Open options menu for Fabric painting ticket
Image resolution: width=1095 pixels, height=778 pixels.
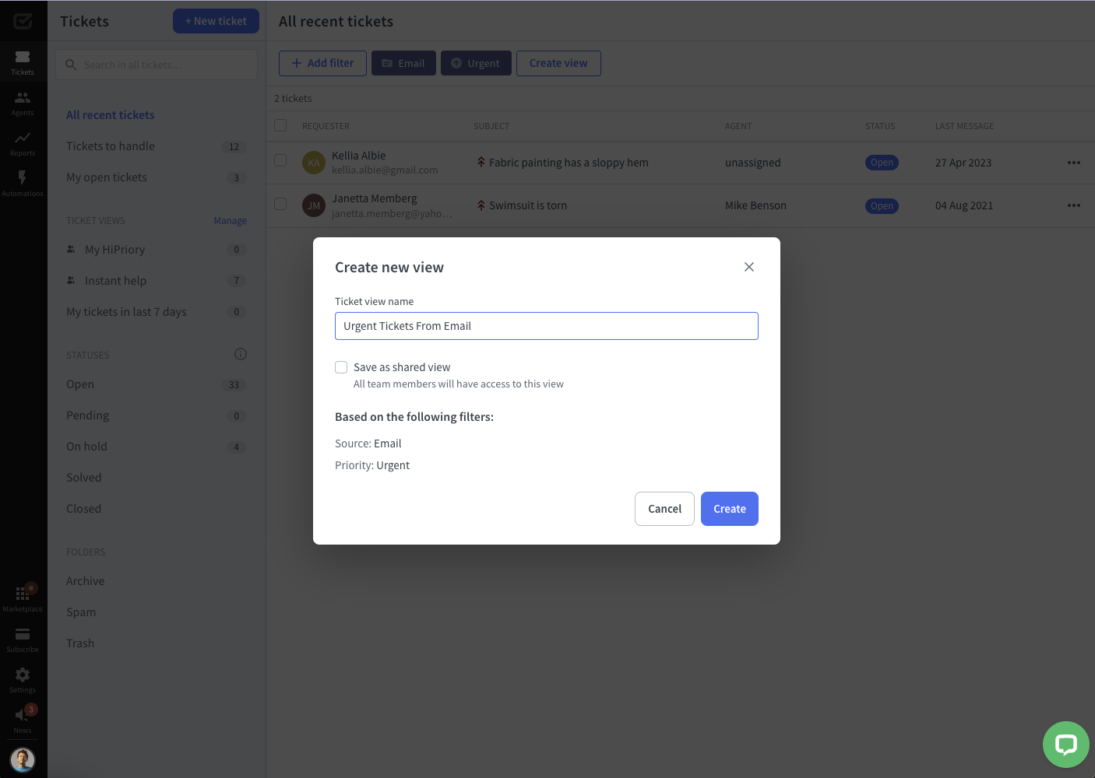coord(1074,163)
